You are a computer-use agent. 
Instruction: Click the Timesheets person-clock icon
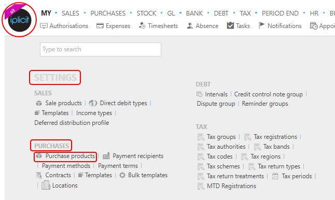142,25
